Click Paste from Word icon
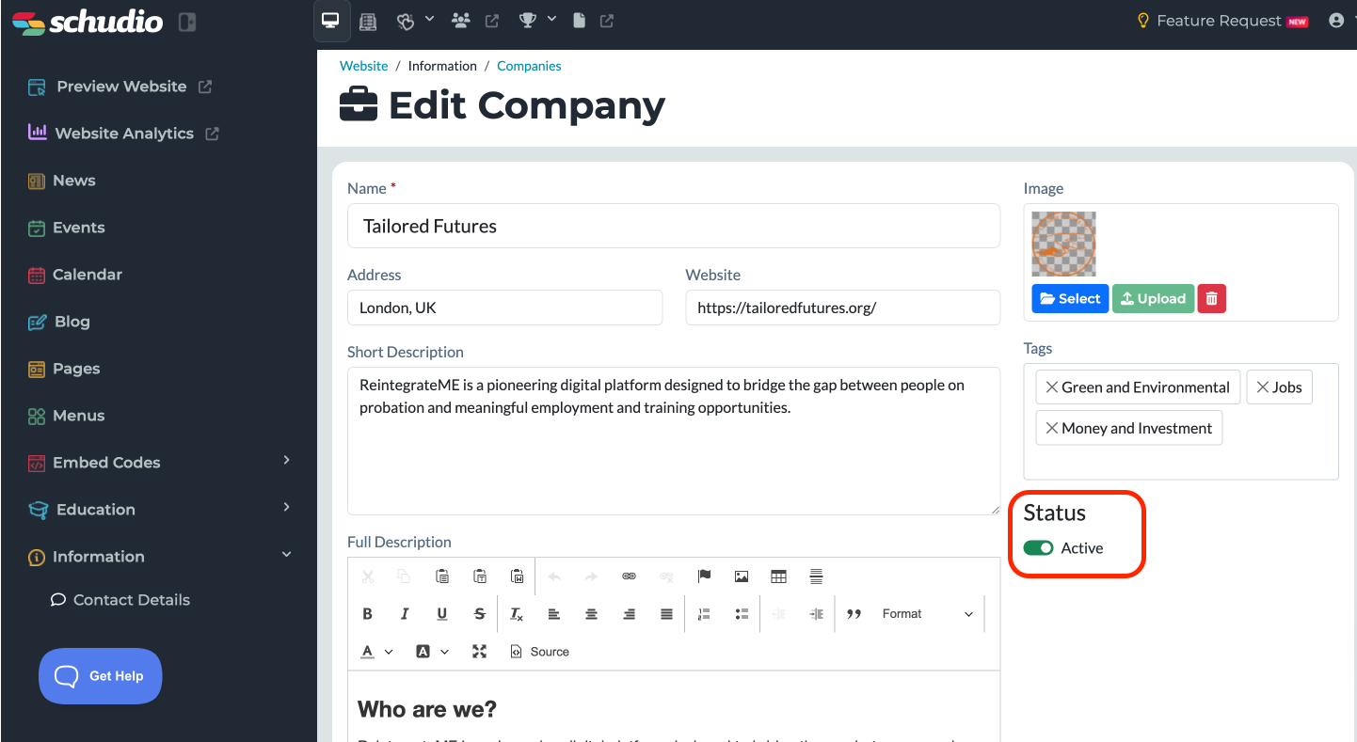Viewport: 1357px width, 742px height. click(x=517, y=576)
